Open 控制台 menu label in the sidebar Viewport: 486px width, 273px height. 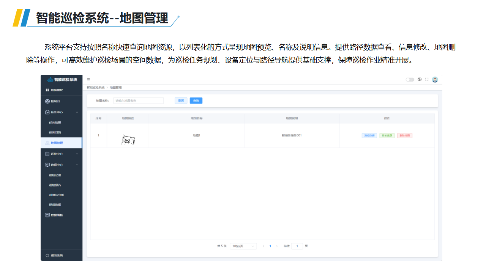pyautogui.click(x=55, y=101)
